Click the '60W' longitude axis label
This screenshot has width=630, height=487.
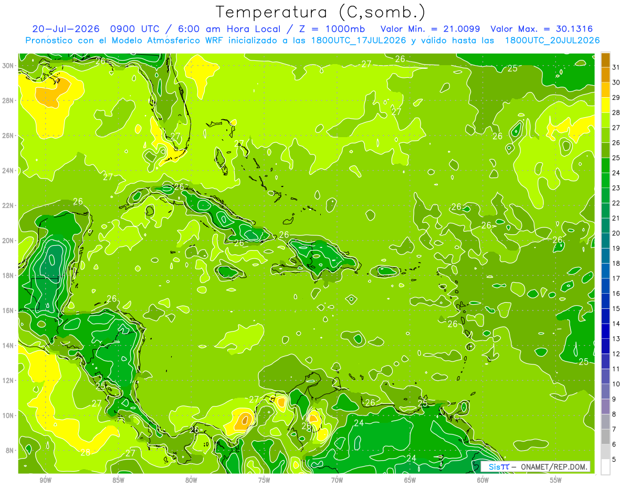[x=483, y=481]
